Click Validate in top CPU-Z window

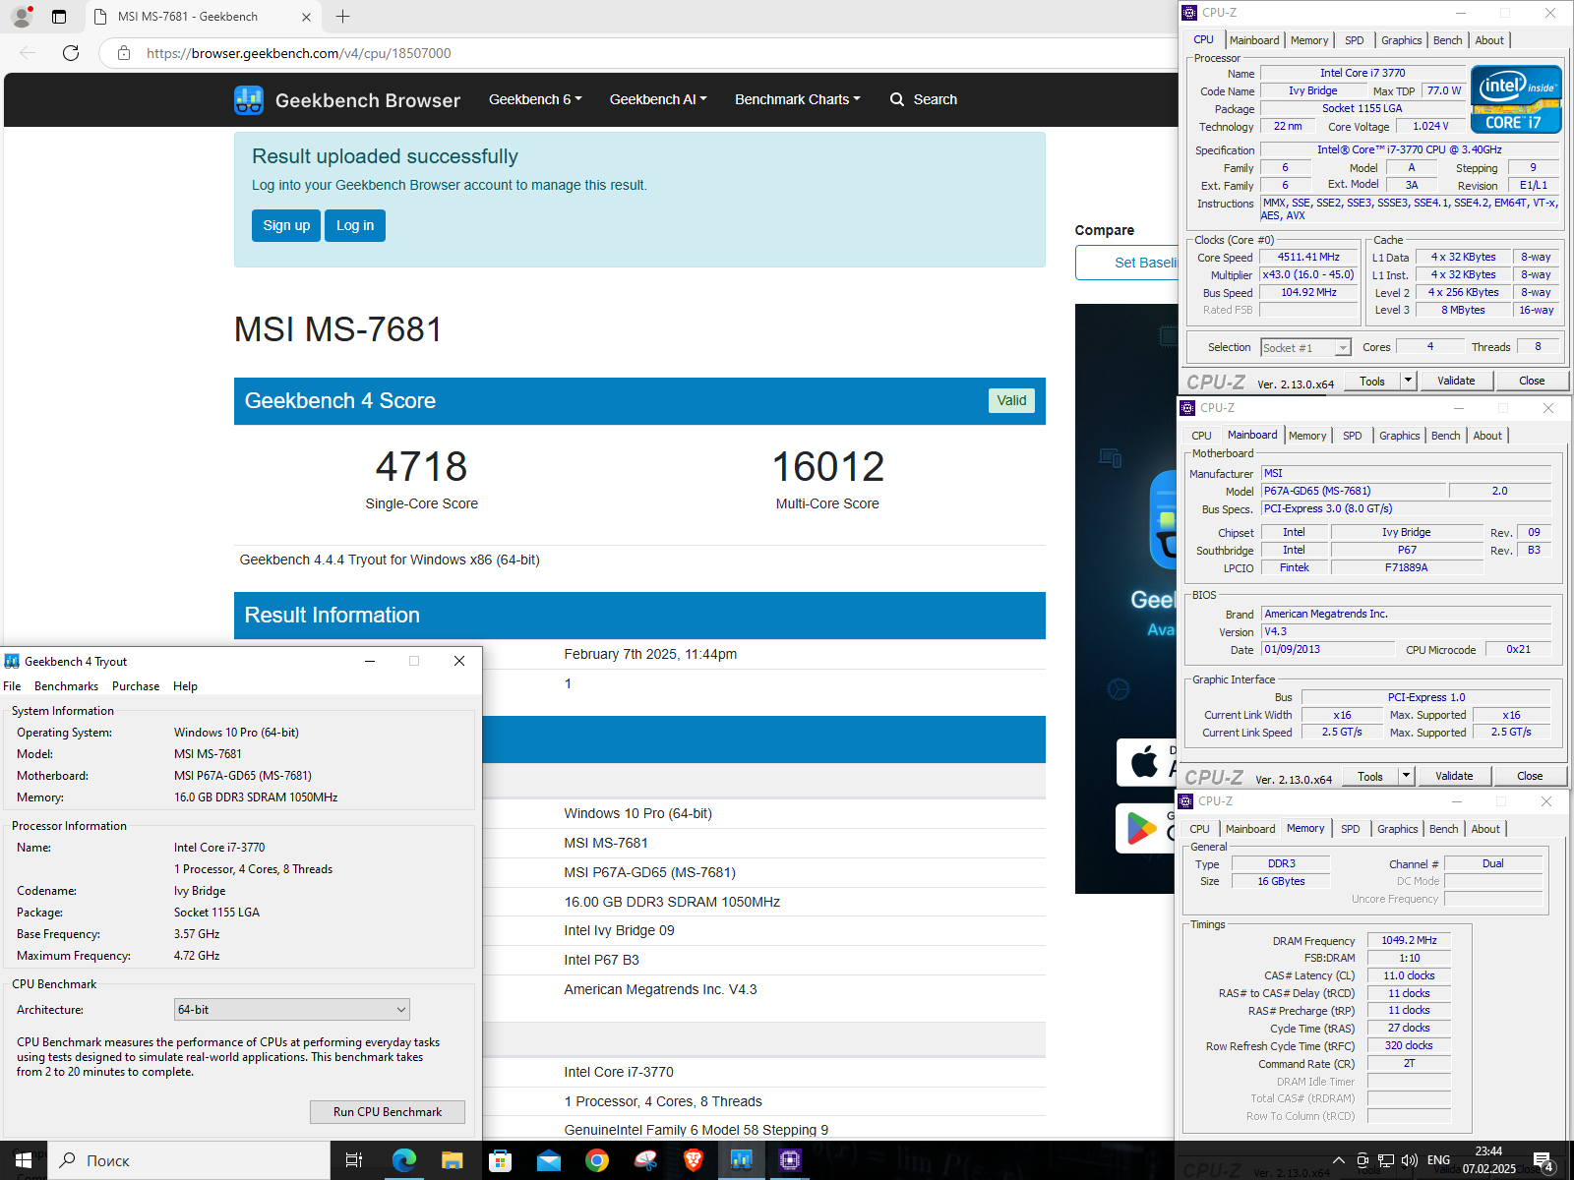click(1456, 381)
